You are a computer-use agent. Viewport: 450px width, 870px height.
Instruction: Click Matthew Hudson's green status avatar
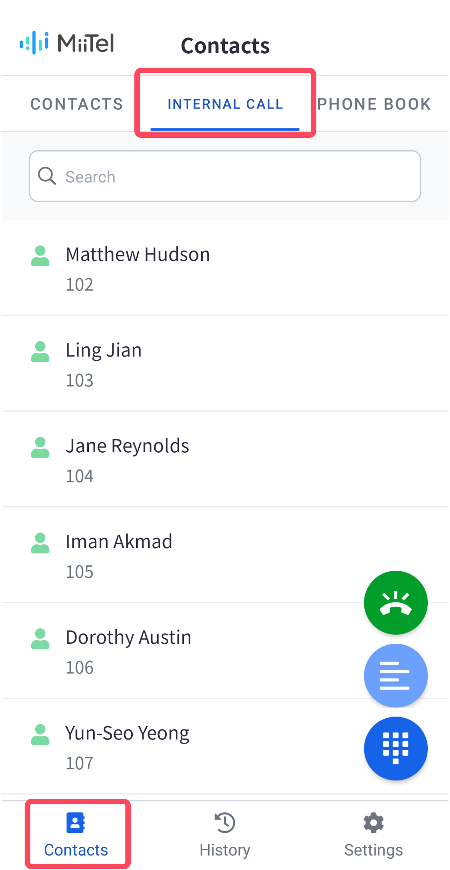(40, 256)
